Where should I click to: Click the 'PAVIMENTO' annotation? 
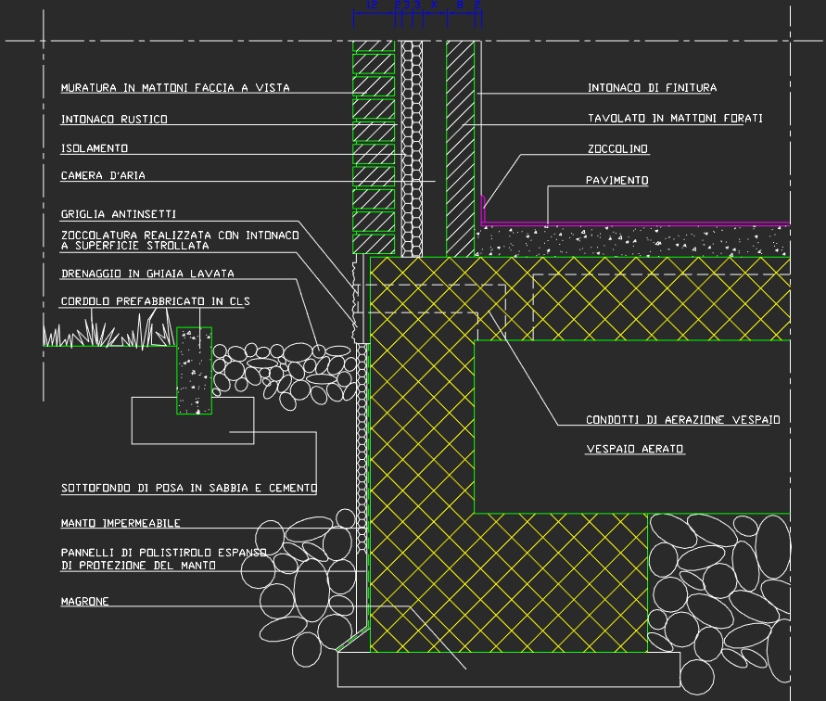(x=616, y=181)
